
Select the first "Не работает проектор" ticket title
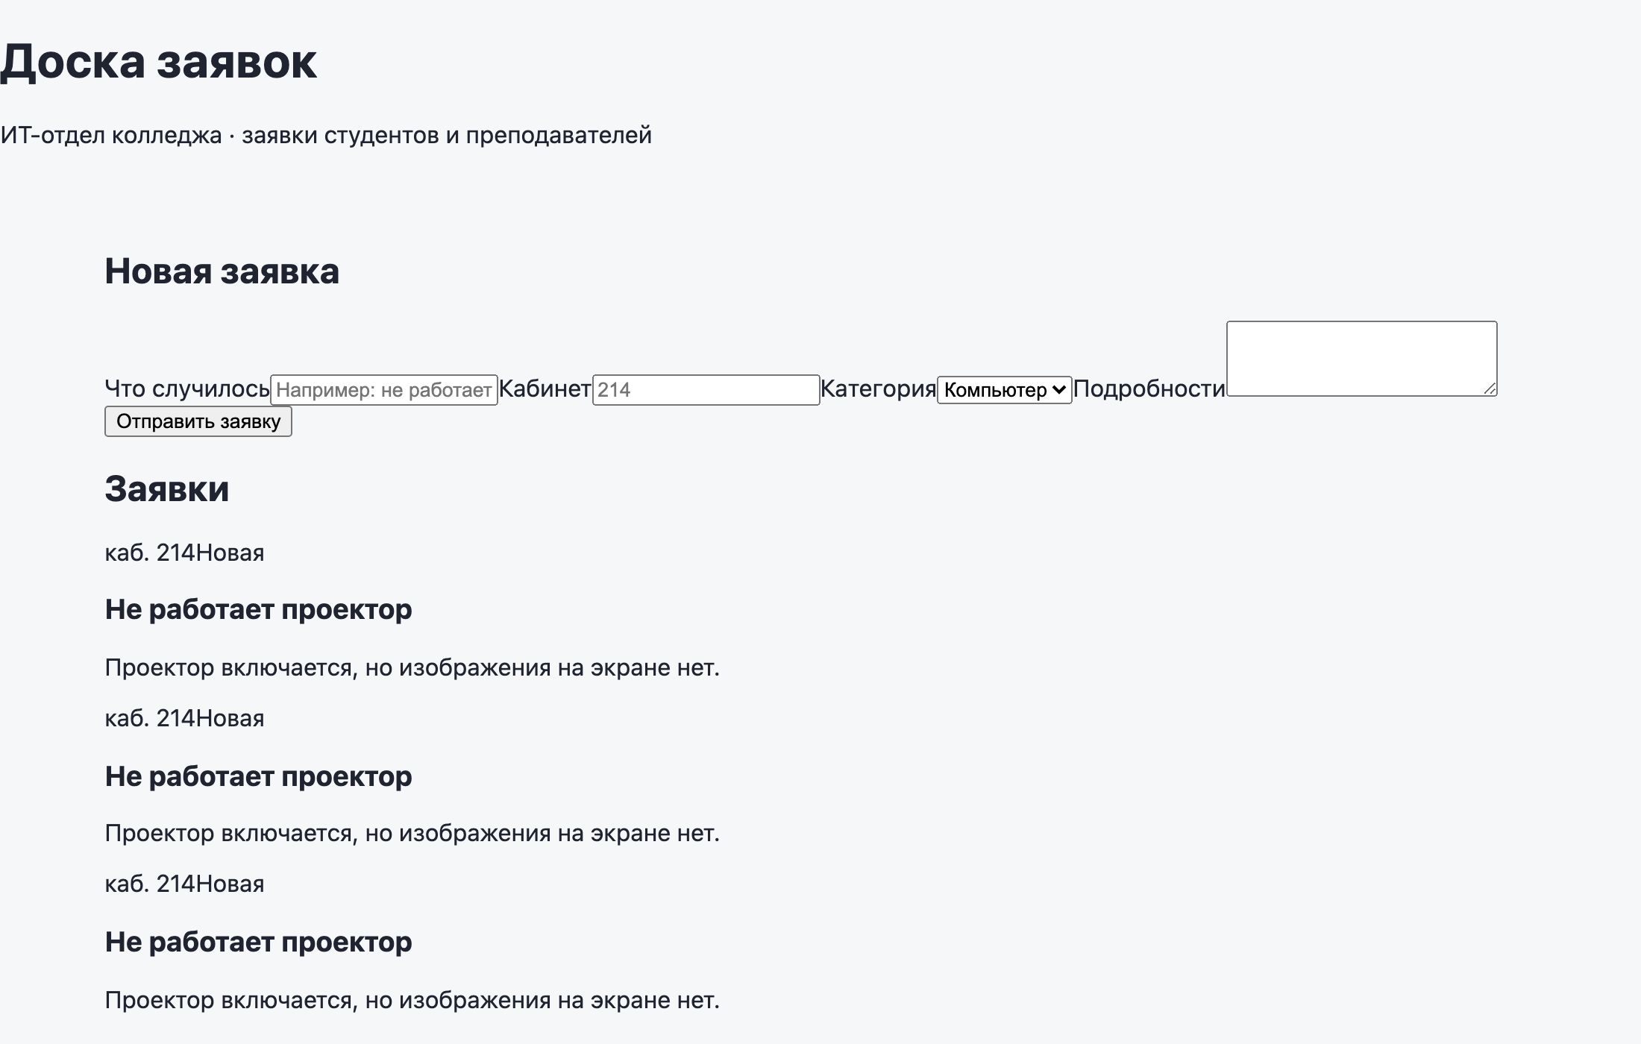(x=258, y=609)
